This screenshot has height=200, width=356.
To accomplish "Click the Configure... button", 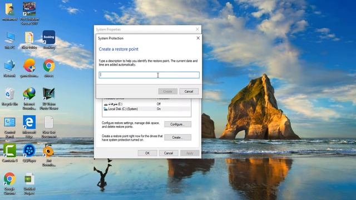I will point(177,124).
